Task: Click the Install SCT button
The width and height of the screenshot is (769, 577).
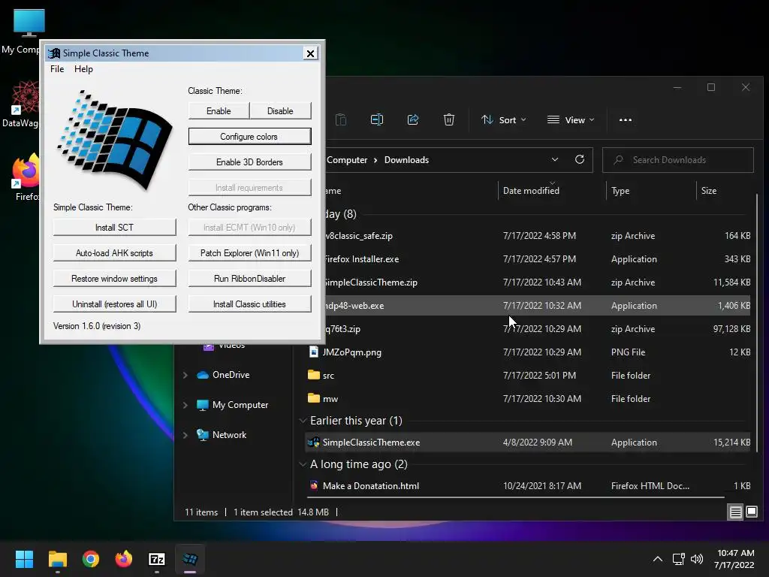Action: pos(114,227)
